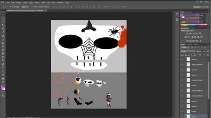
Task: Click on the color spectrum ramp
Action: 194,25
